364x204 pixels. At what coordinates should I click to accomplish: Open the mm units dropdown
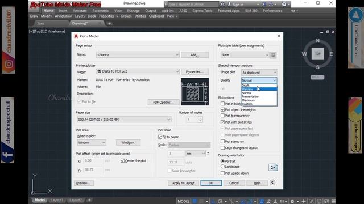tap(196, 154)
